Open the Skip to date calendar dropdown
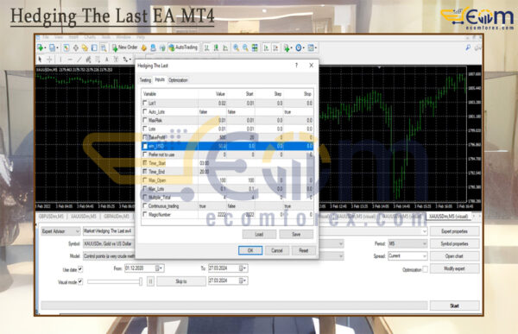Screen dimensions: 518x334 coord(243,280)
